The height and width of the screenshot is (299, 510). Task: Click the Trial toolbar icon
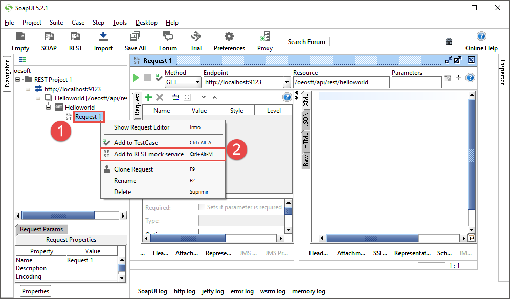tap(196, 36)
